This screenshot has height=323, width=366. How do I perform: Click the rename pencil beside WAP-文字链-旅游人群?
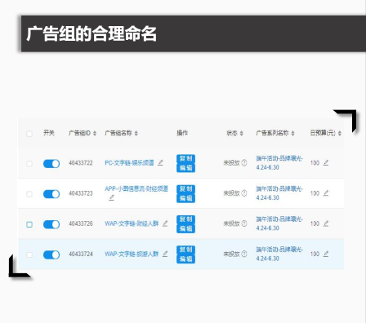click(x=165, y=254)
